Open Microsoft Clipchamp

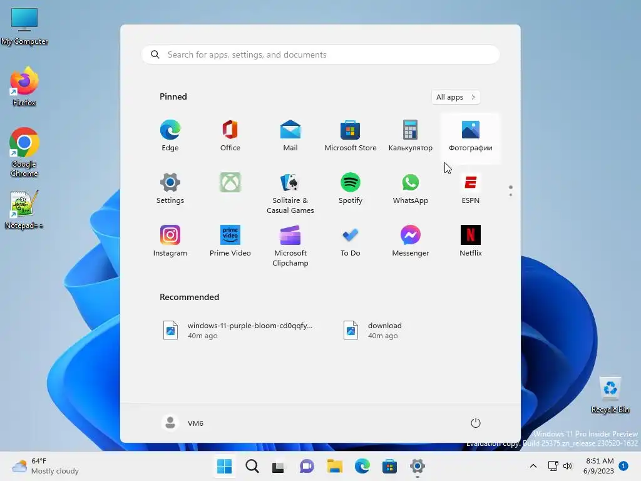point(290,246)
